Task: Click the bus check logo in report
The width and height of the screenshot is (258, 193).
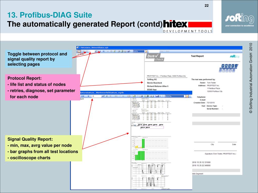Action: click(x=155, y=57)
